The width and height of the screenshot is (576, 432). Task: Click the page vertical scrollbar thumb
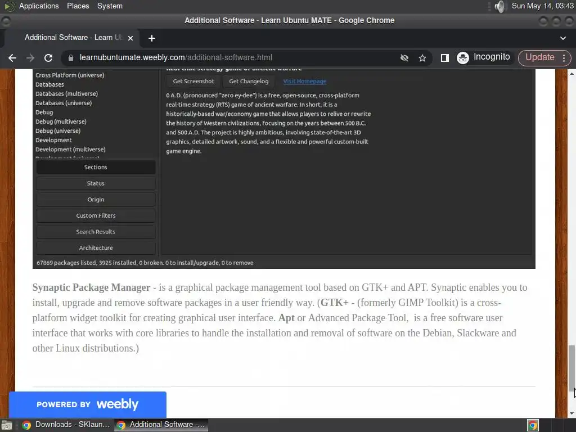[571, 368]
